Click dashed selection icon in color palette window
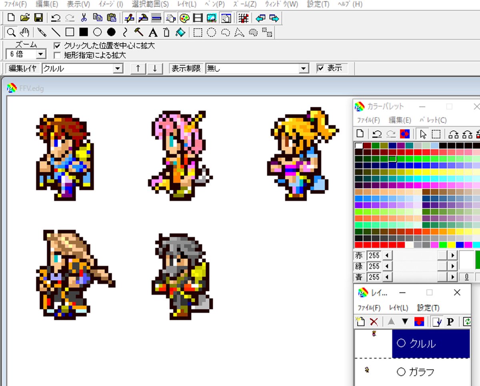The width and height of the screenshot is (480, 386). [436, 134]
